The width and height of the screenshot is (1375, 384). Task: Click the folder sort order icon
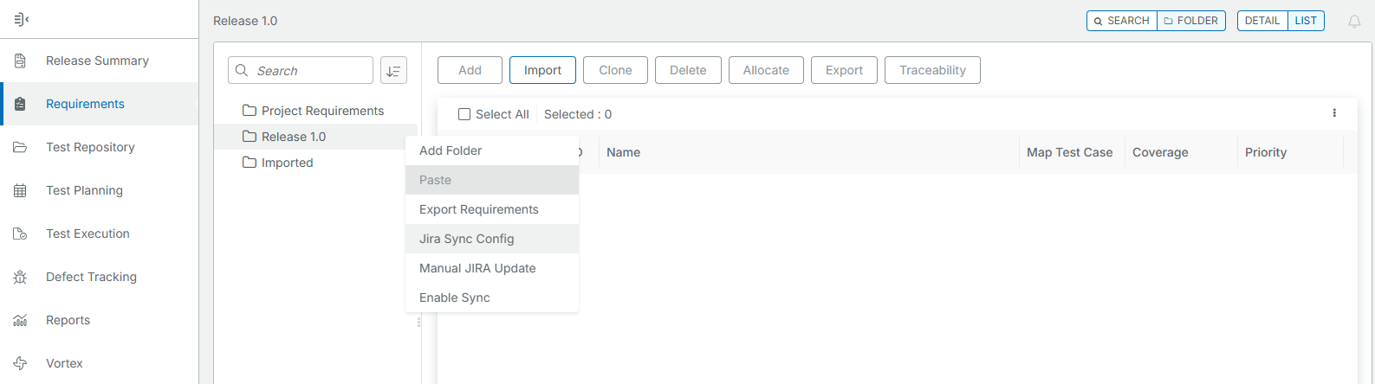click(x=393, y=71)
